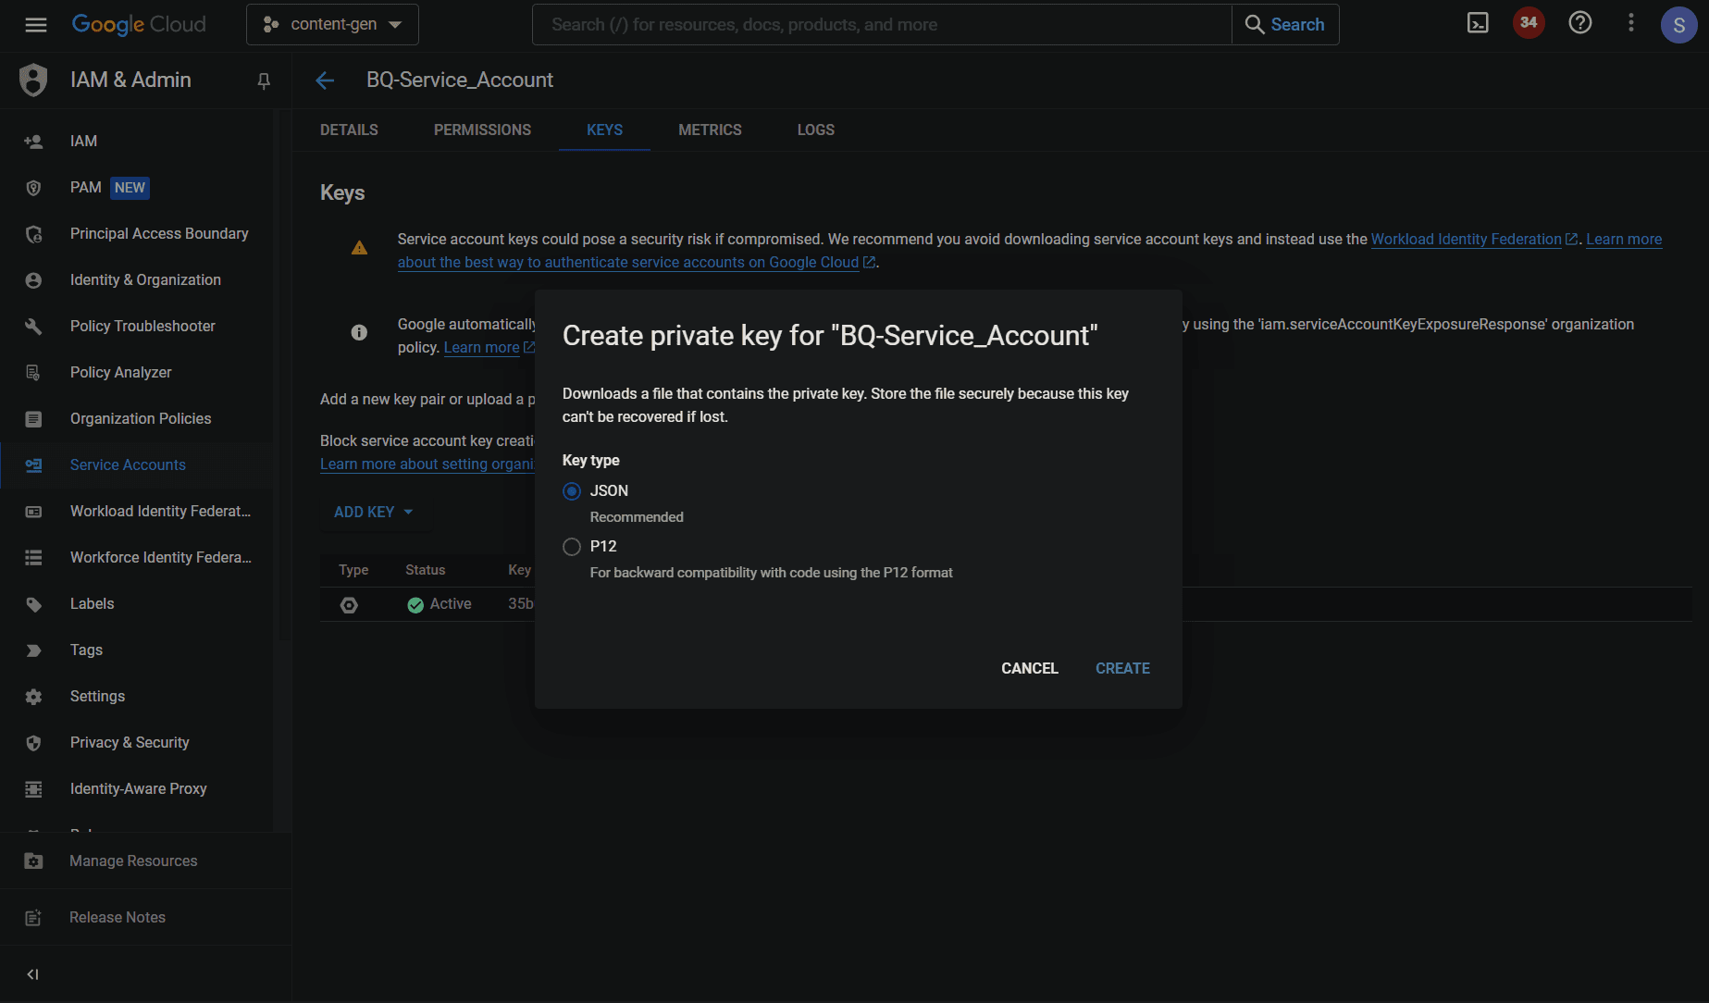Create the private key
This screenshot has width=1709, height=1003.
click(x=1122, y=668)
